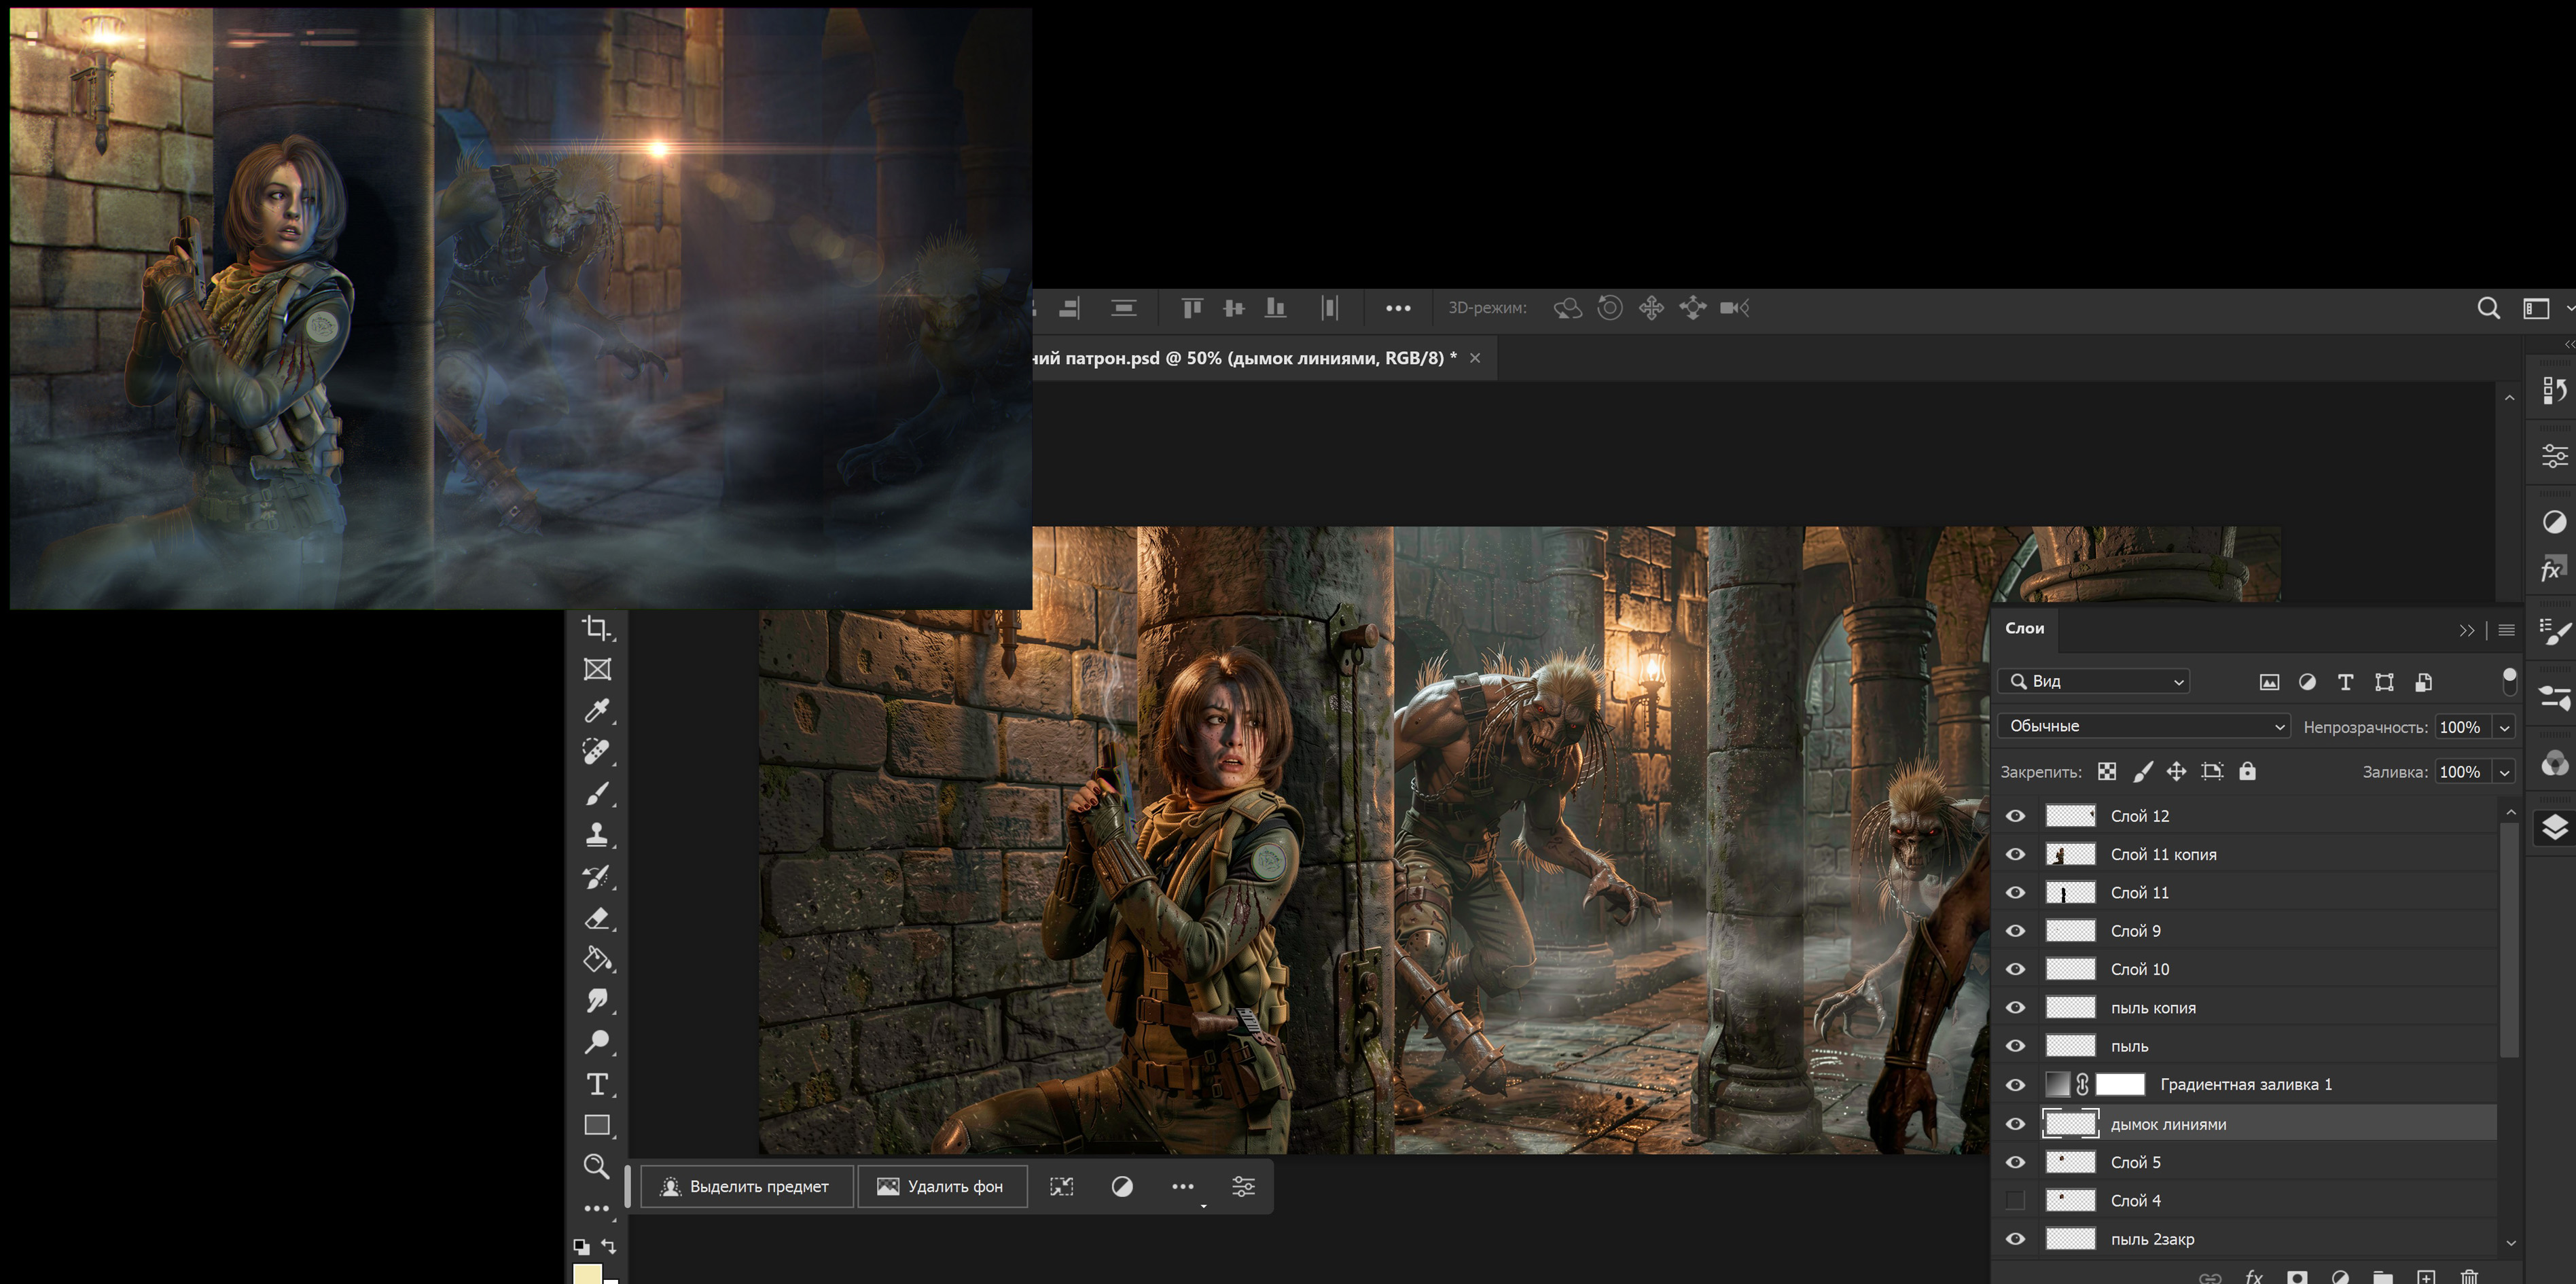Close the патрон.psd document tab
The height and width of the screenshot is (1284, 2576).
[x=1475, y=358]
